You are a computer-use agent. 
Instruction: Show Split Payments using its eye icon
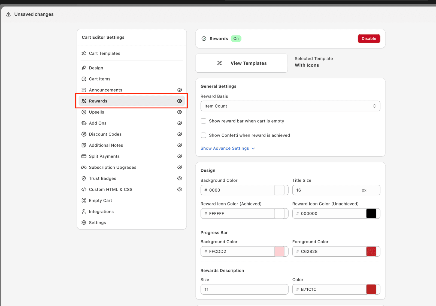tap(180, 156)
